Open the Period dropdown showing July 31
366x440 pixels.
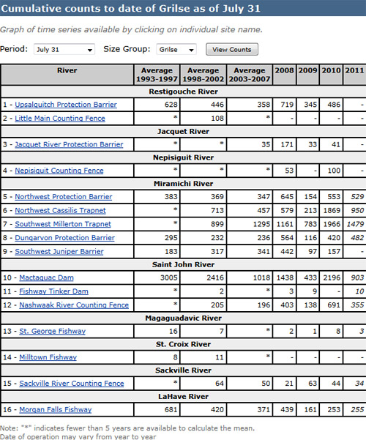click(64, 49)
